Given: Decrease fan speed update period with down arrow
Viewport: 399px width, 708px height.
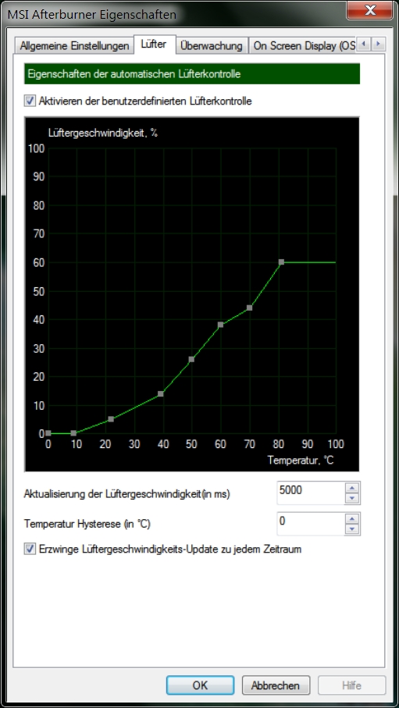Looking at the screenshot, I should pyautogui.click(x=353, y=499).
